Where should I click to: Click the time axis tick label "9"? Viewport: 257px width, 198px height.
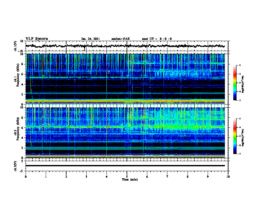click(208, 177)
